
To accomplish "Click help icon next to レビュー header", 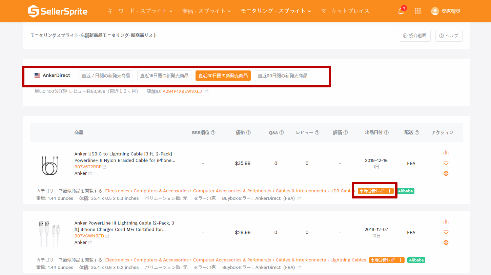I will 317,133.
